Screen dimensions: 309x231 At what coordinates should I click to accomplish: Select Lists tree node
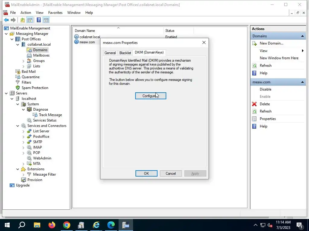[37, 66]
